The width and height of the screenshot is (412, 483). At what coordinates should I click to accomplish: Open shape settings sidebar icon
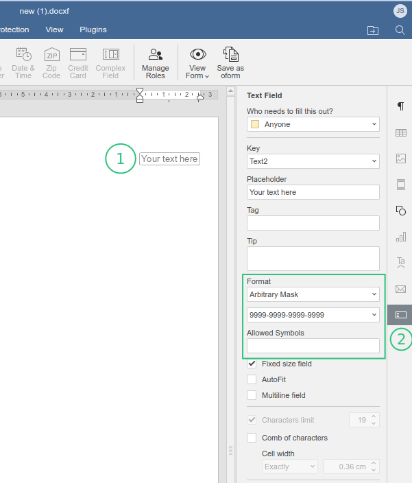(x=400, y=211)
